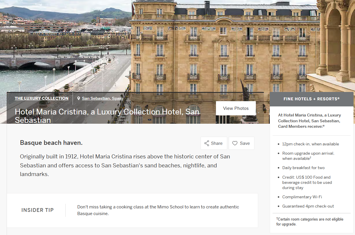
Task: Click the Fine Hotels + Resorts header
Action: pyautogui.click(x=312, y=99)
